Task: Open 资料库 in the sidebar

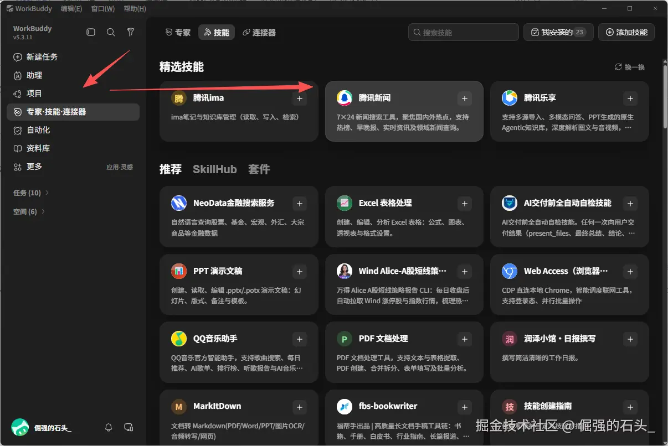Action: click(73, 148)
